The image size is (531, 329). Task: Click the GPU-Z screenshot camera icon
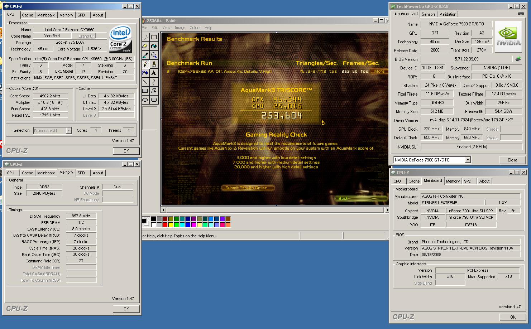coord(521,14)
